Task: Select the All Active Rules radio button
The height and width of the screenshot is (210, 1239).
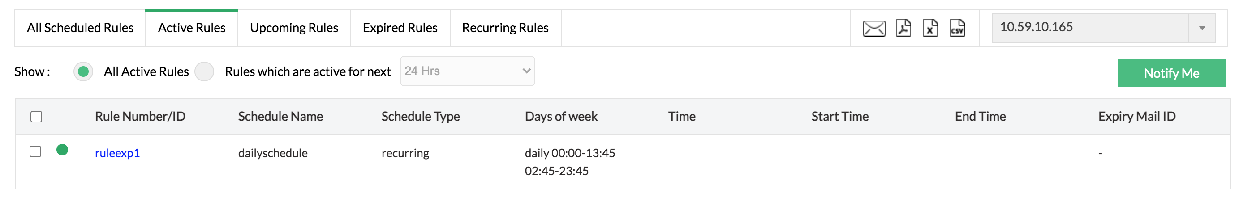Action: pos(83,72)
